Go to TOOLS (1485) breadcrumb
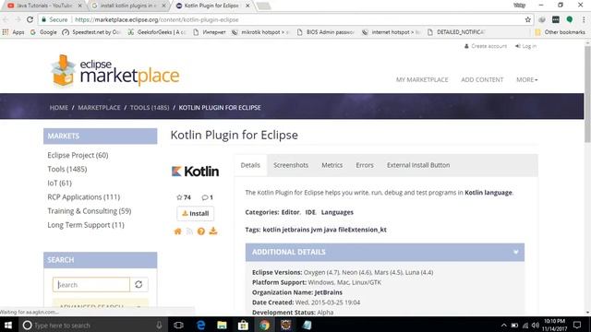This screenshot has height=332, width=591. point(150,108)
